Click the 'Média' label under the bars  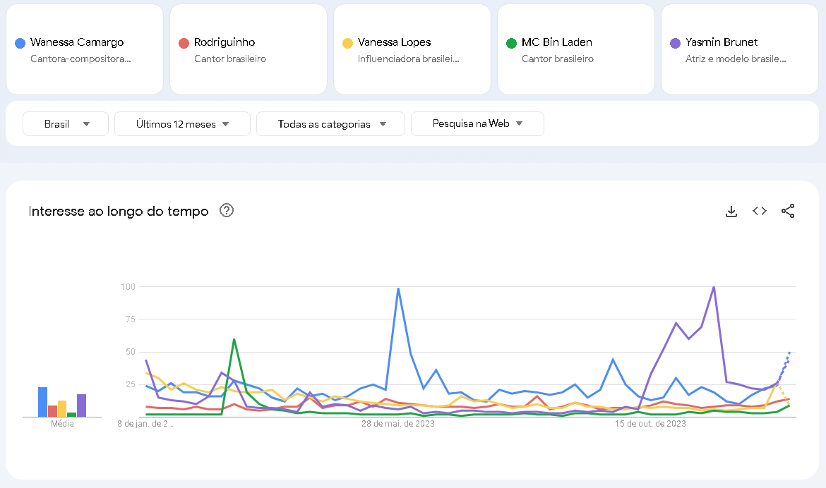(x=62, y=424)
